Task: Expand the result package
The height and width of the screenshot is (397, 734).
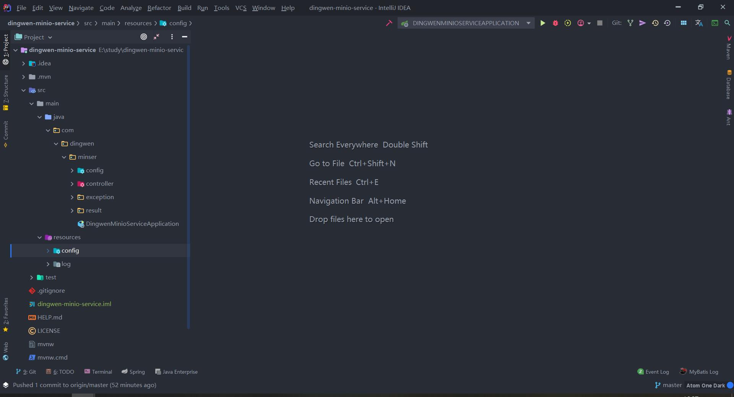Action: [72, 211]
